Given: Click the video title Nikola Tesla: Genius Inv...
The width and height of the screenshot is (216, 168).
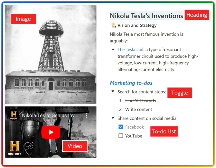Looking at the screenshot, I should point(50,115).
